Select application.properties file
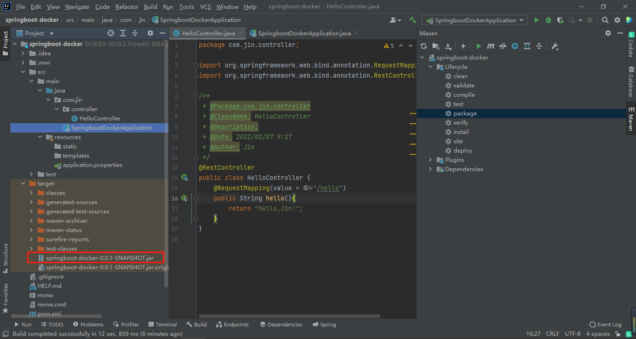The width and height of the screenshot is (636, 339). coord(92,165)
